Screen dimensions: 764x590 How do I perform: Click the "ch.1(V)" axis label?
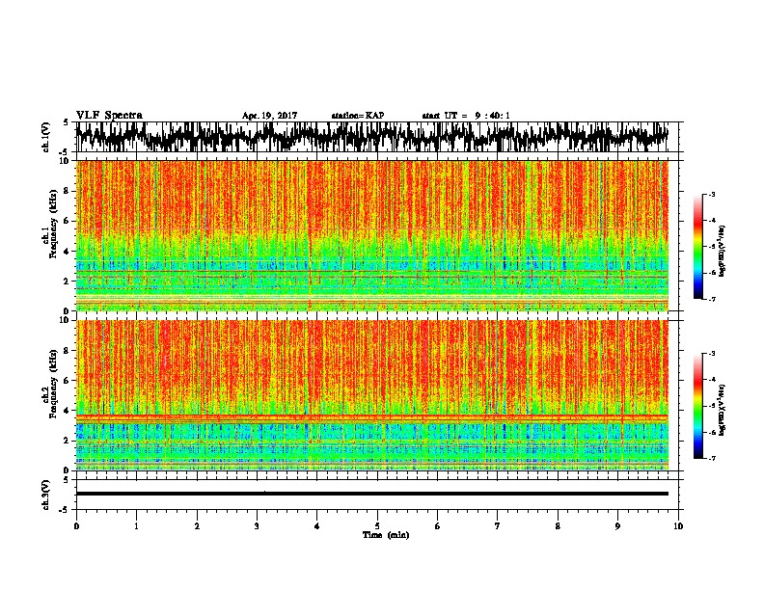coord(46,137)
